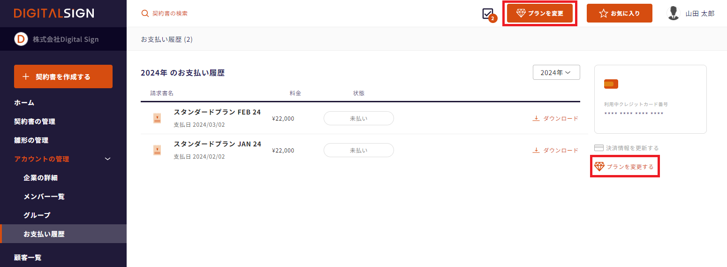
Task: Click the 決済情報を更新する link
Action: click(626, 148)
